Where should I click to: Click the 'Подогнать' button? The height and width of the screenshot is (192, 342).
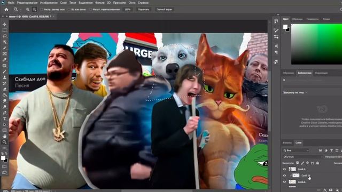point(144,10)
